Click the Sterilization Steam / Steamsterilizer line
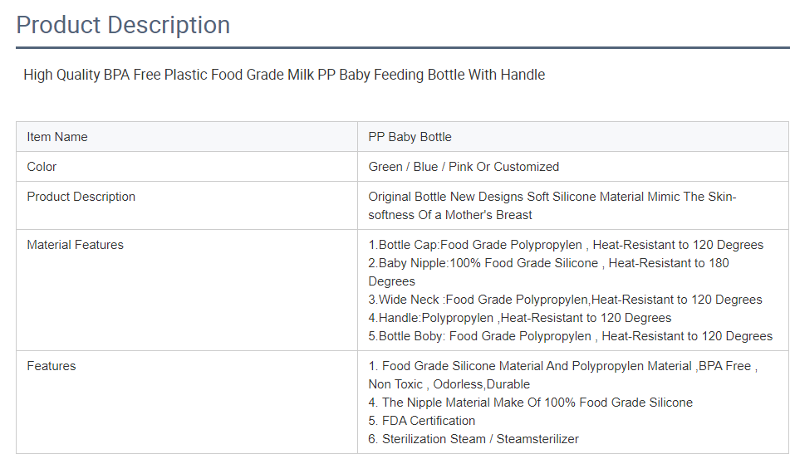790x454 pixels. (474, 439)
